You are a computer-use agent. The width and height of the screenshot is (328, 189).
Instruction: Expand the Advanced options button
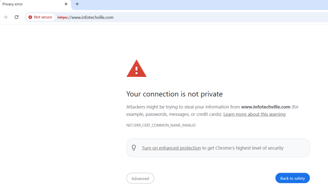click(140, 178)
